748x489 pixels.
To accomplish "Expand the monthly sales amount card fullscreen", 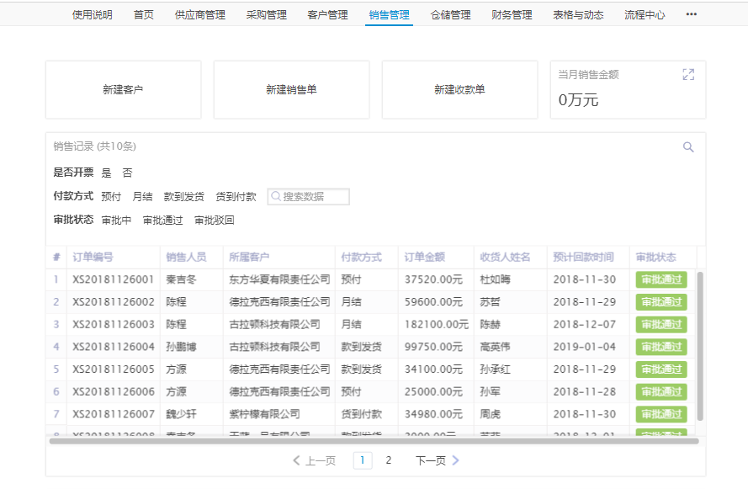I will (688, 74).
